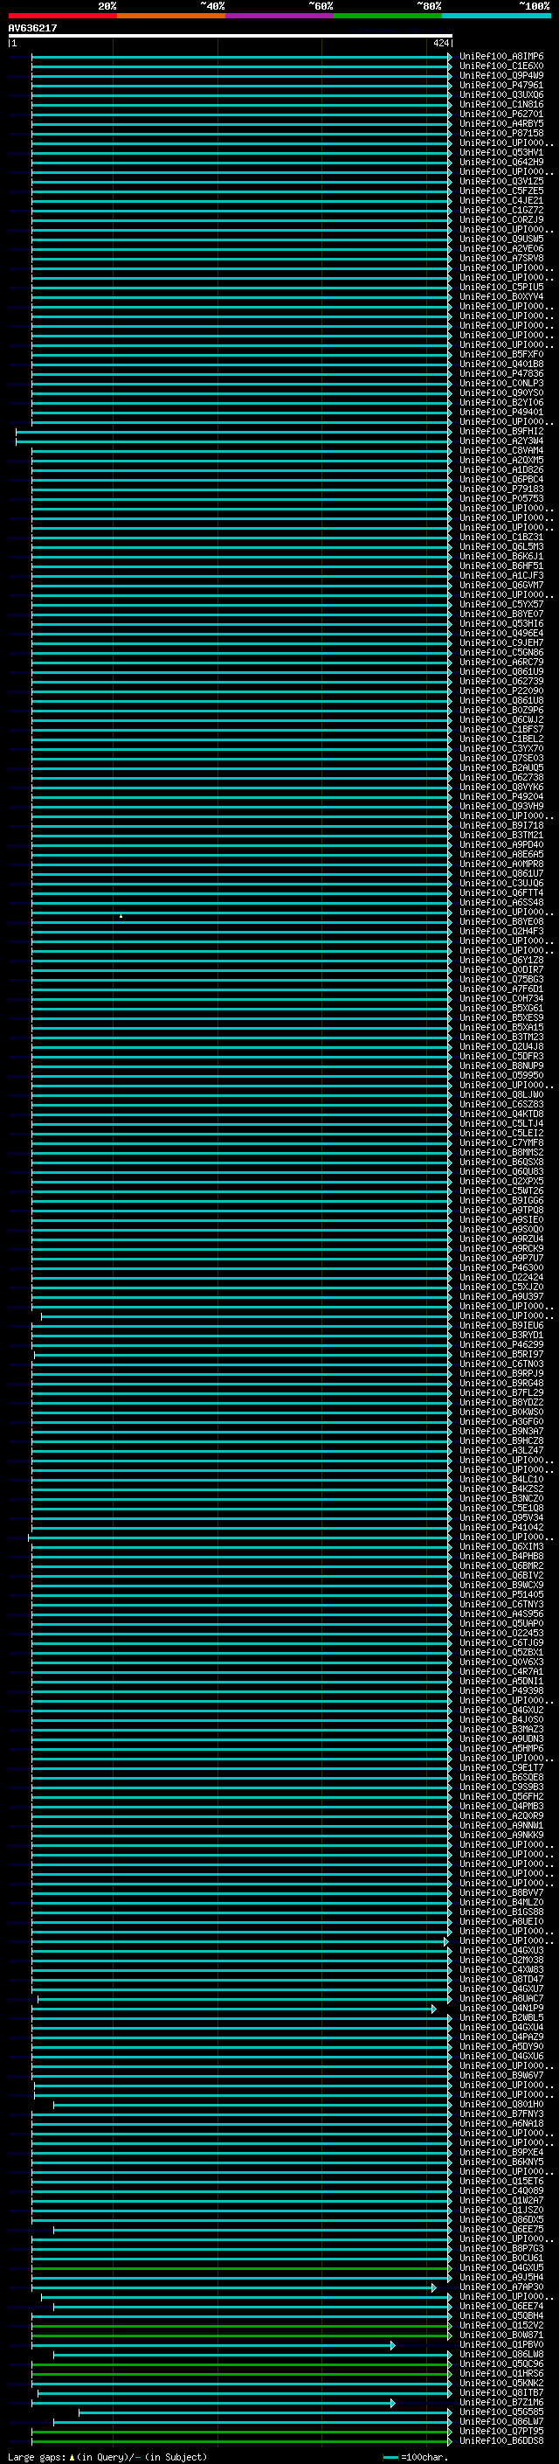Choose the UniRef100_P47836 hit
The height and width of the screenshot is (2464, 559).
pyautogui.click(x=500, y=374)
